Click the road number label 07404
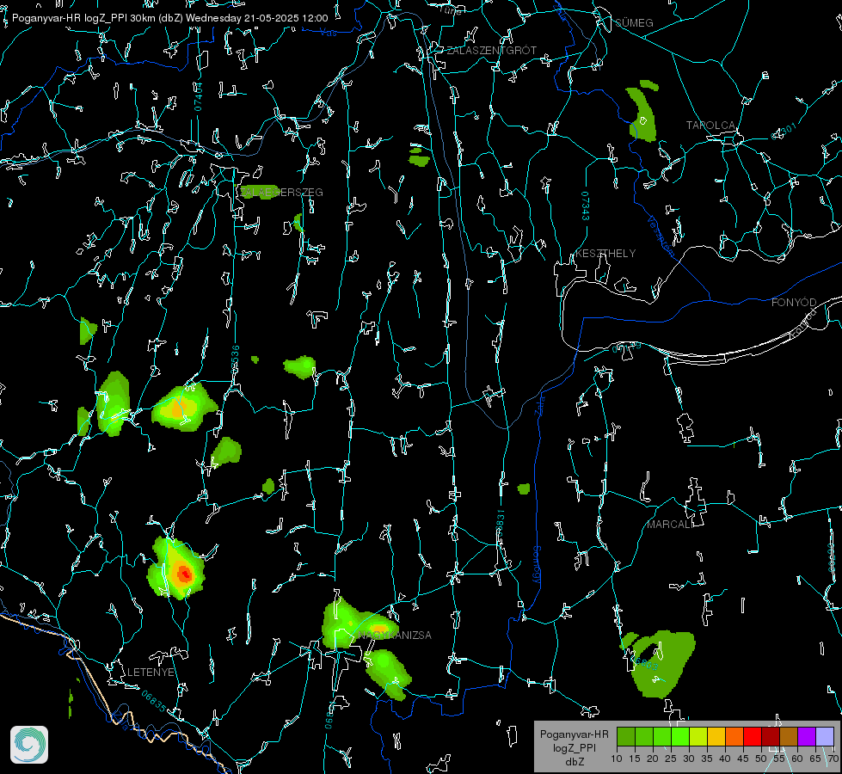This screenshot has width=842, height=774. pyautogui.click(x=199, y=96)
